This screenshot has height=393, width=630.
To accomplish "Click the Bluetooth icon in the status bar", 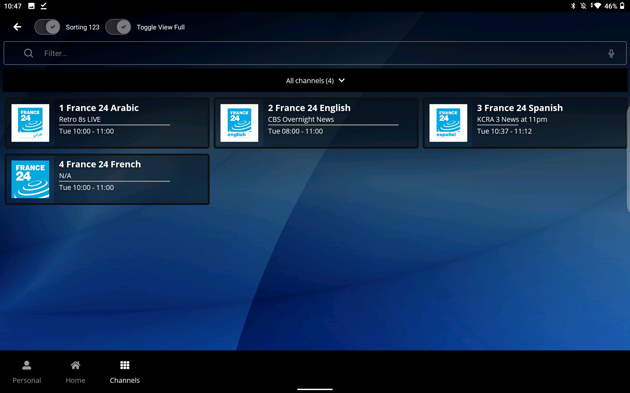I will click(573, 6).
